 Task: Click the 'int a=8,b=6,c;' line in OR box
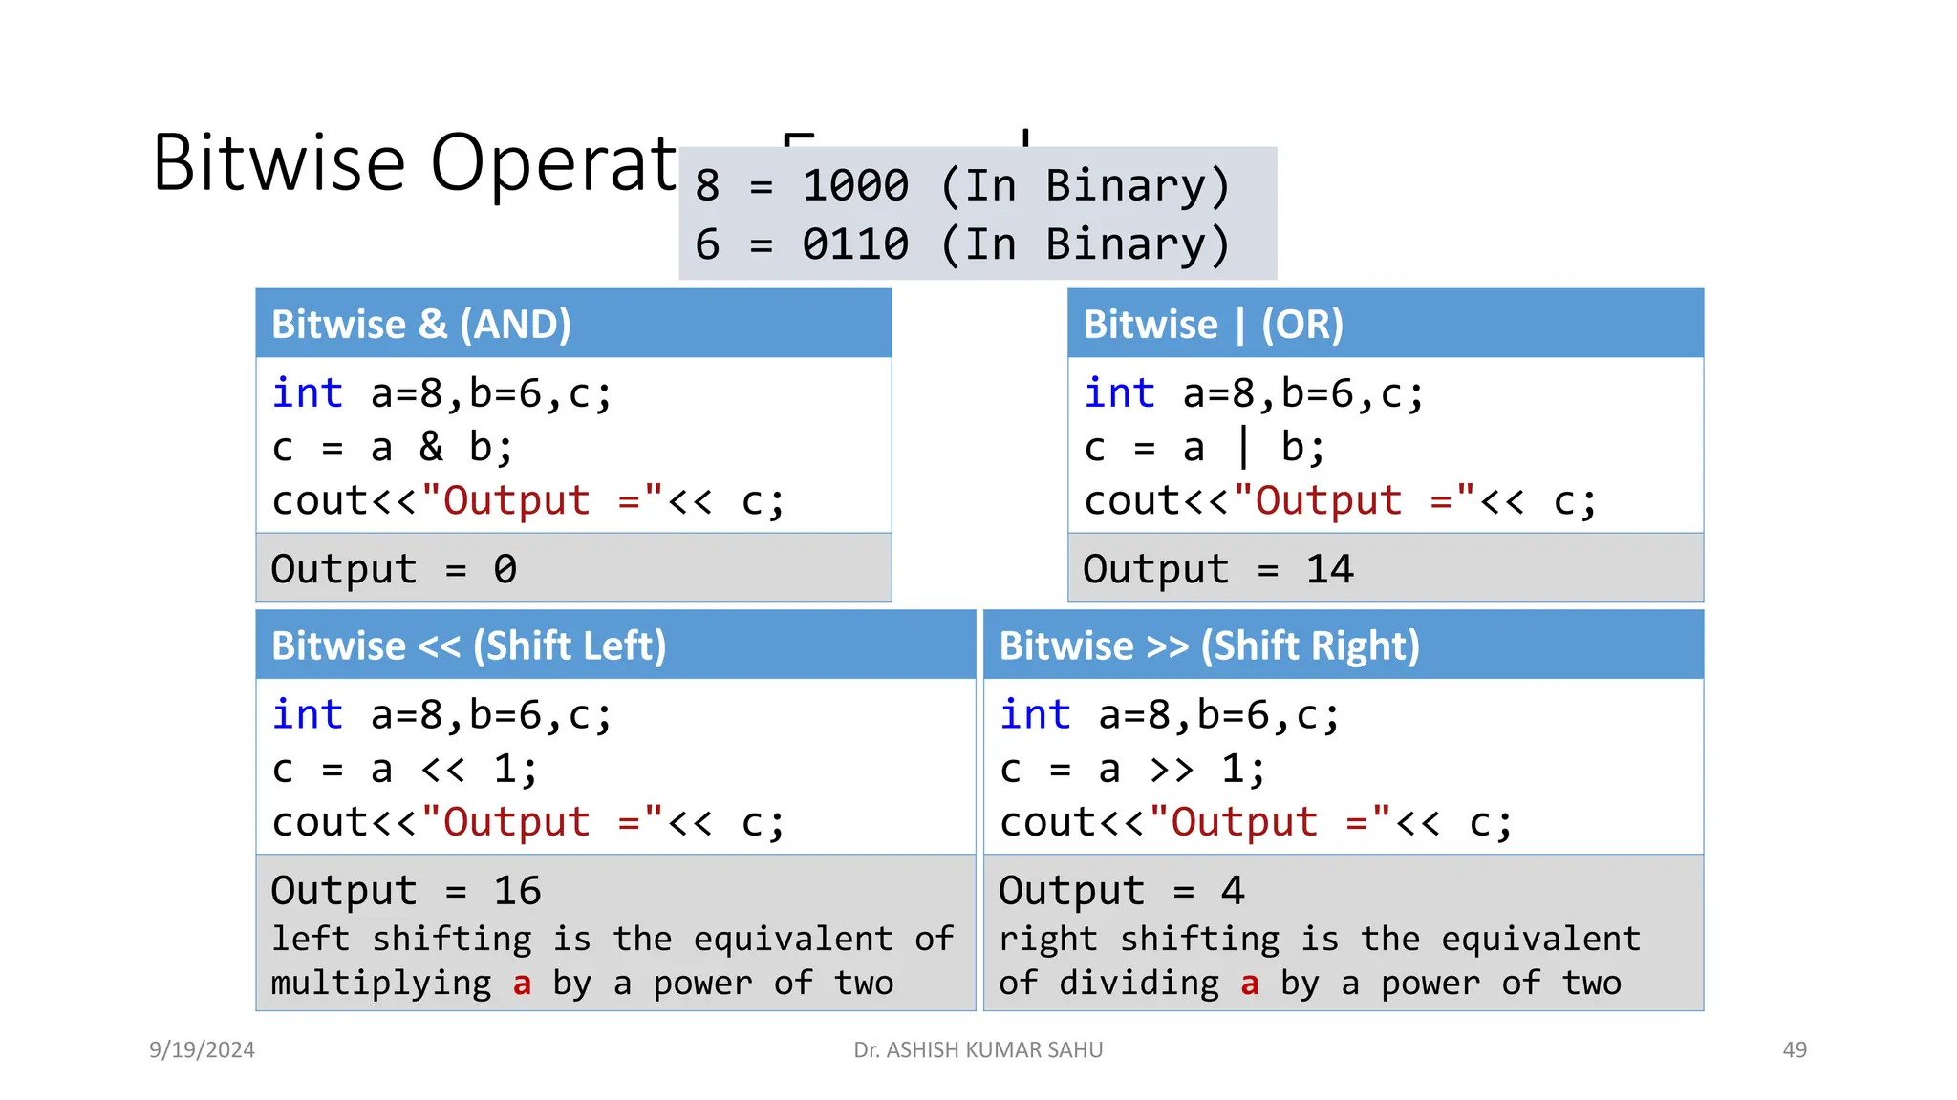coord(1255,393)
